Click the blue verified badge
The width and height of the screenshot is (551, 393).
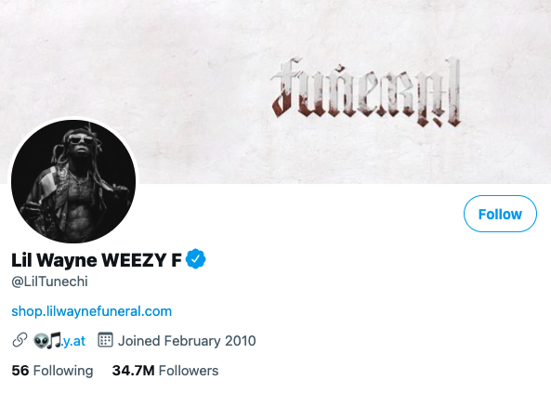[195, 259]
